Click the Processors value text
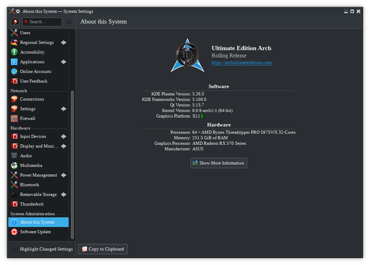 (x=244, y=132)
